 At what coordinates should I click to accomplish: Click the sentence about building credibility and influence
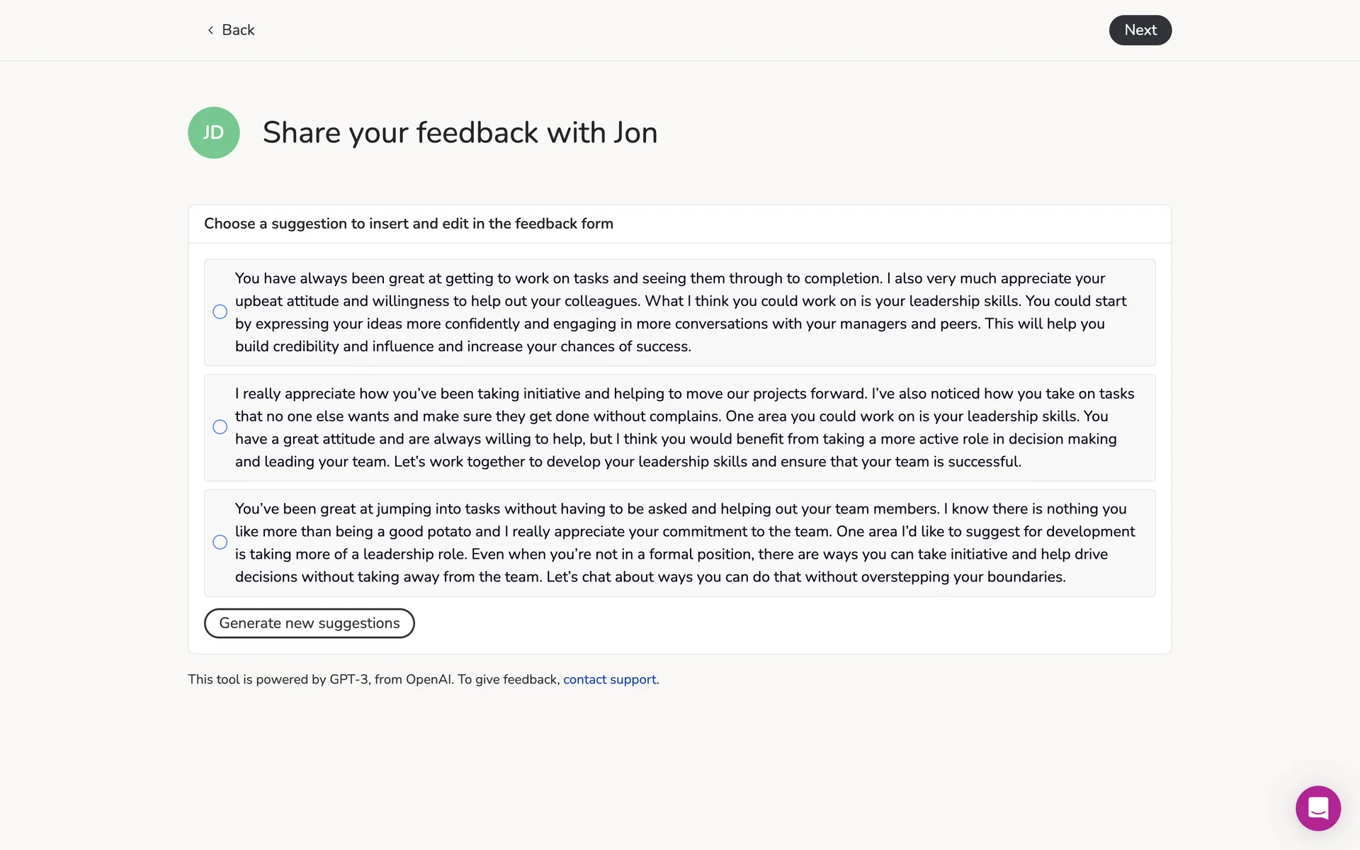point(463,346)
